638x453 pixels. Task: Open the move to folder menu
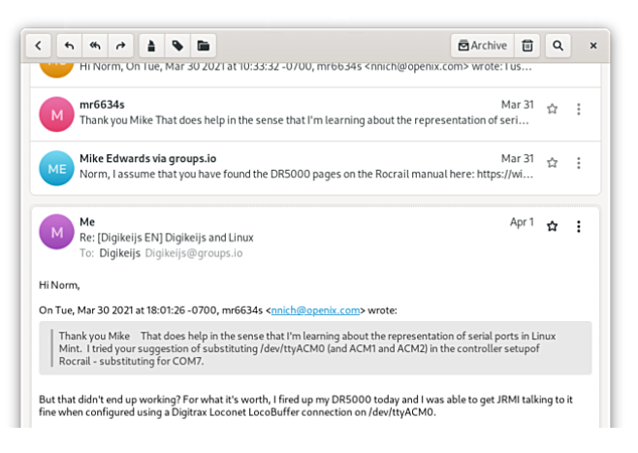203,45
